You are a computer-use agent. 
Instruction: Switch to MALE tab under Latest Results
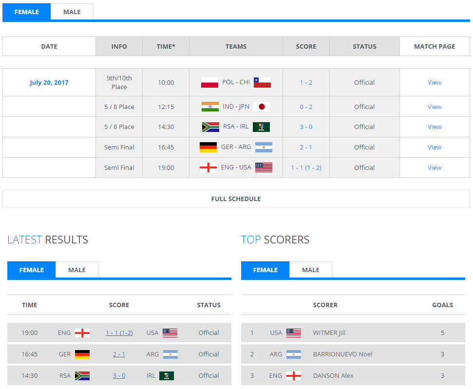point(77,270)
